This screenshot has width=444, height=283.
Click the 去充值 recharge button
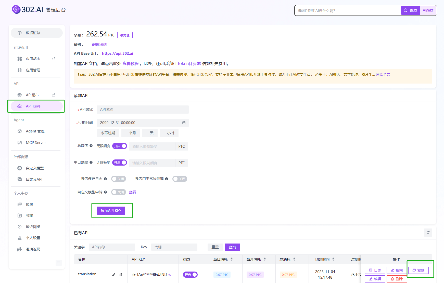click(125, 35)
